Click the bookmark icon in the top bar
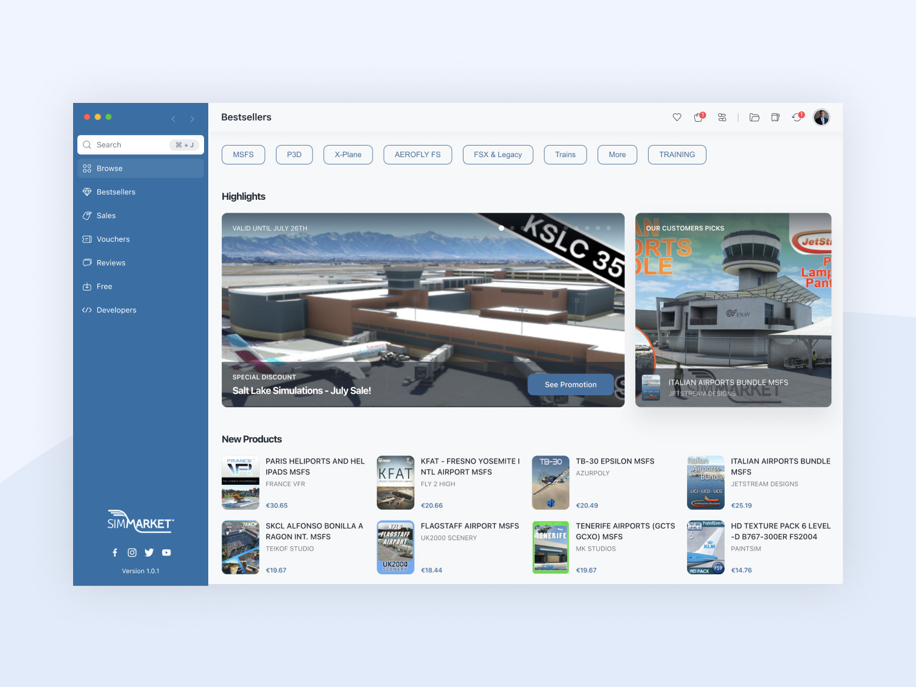 click(x=775, y=117)
